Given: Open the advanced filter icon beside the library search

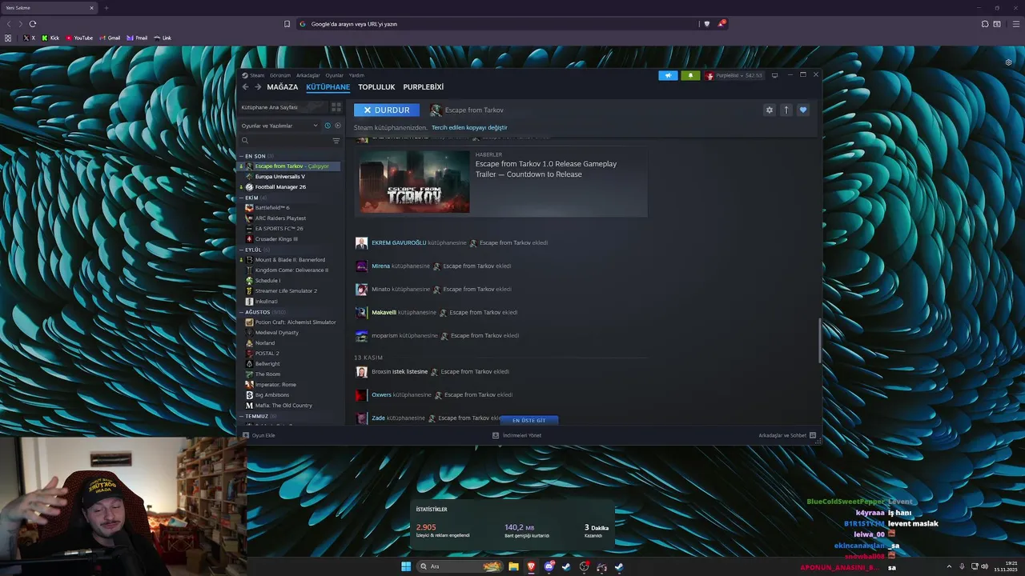Looking at the screenshot, I should tap(336, 141).
